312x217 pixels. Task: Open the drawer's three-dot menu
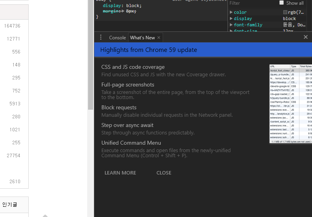tap(101, 37)
